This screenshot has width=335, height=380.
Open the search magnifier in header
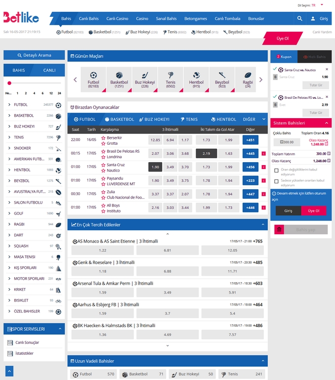[x=299, y=18]
